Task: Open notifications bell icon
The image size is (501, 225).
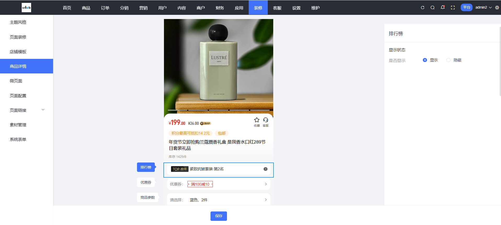Action: (442, 7)
